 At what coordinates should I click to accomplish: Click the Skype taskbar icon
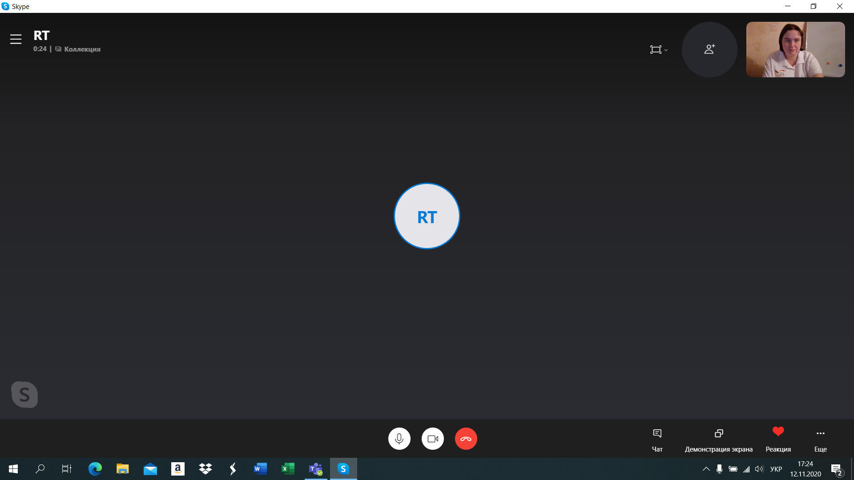pos(343,469)
